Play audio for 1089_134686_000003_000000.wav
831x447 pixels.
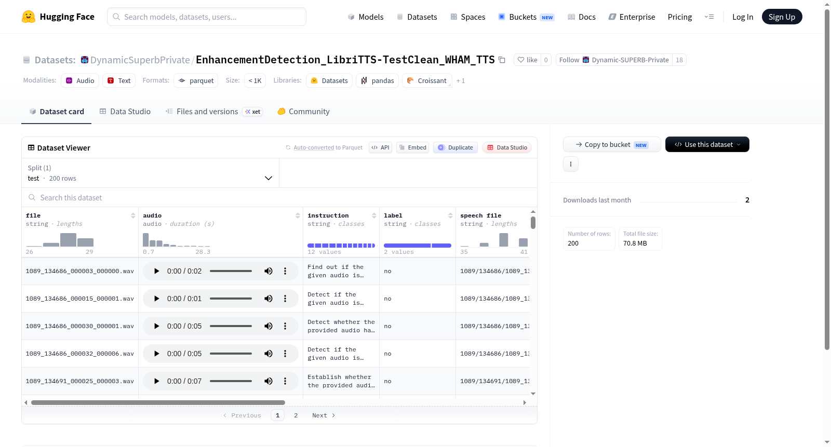(156, 271)
